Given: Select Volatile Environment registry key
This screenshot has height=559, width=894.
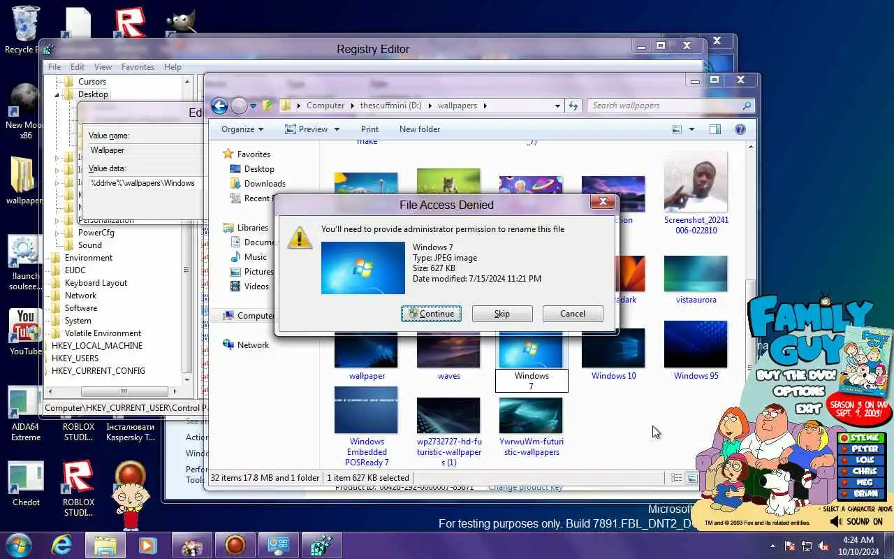Looking at the screenshot, I should (x=103, y=333).
